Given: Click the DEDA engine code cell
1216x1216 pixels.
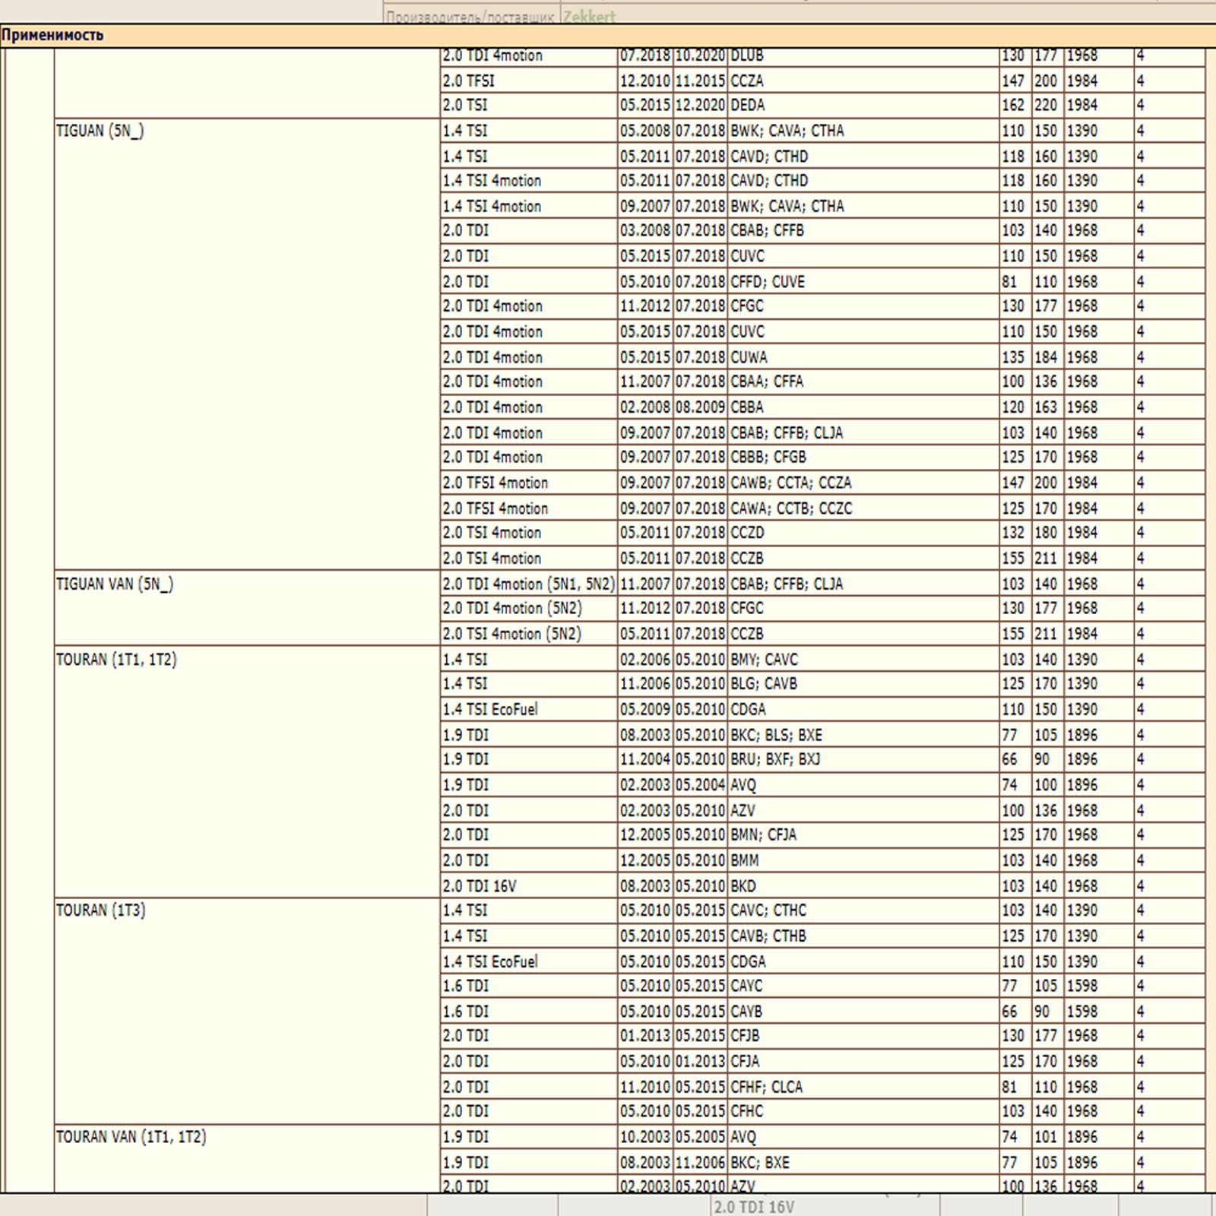Looking at the screenshot, I should [x=748, y=105].
